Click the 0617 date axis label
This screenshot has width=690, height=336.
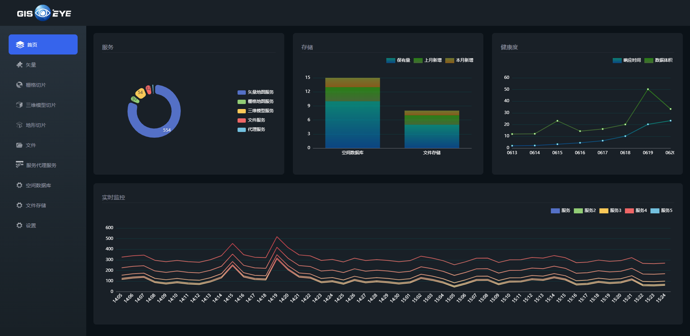pyautogui.click(x=603, y=153)
